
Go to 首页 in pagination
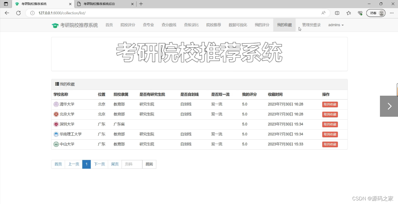tap(58, 164)
